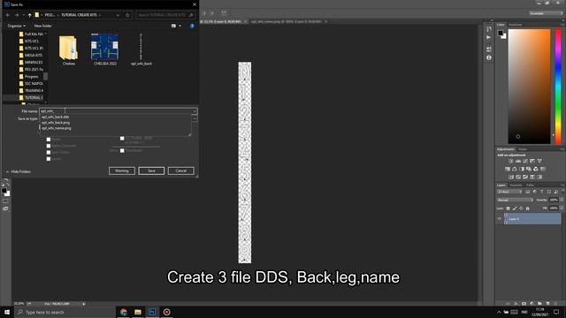The image size is (566, 318).
Task: Add a Vibrance adjustment
Action: coord(539,161)
